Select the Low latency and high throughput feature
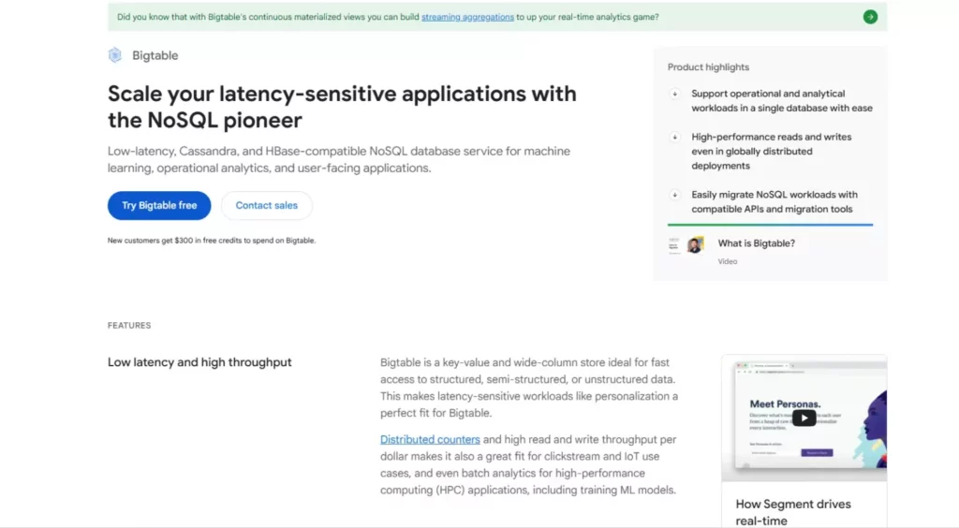959x528 pixels. [199, 362]
